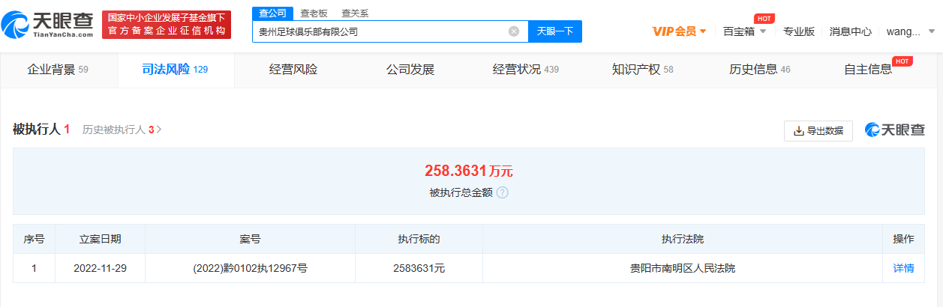Open the 企业背景 tab
This screenshot has height=307, width=943.
pos(58,70)
